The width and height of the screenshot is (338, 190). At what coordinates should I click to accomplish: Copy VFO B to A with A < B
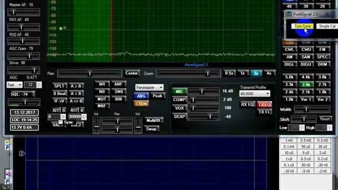click(76, 93)
